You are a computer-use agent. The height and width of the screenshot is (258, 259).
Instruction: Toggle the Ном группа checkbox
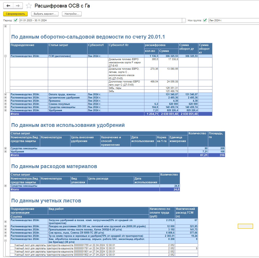(205, 20)
